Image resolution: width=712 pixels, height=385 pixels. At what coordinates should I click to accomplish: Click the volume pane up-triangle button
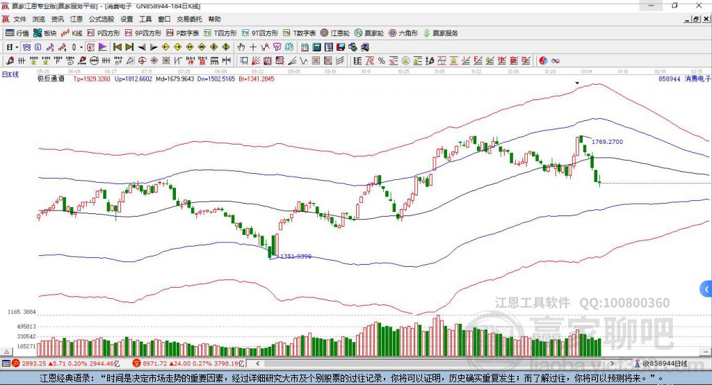pyautogui.click(x=6, y=352)
